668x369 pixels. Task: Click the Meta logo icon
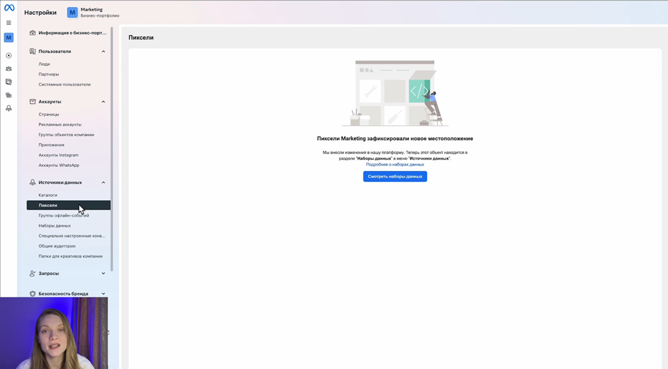tap(9, 8)
